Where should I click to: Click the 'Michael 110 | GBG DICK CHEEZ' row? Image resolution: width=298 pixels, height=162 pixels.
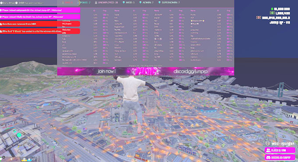click(74, 60)
